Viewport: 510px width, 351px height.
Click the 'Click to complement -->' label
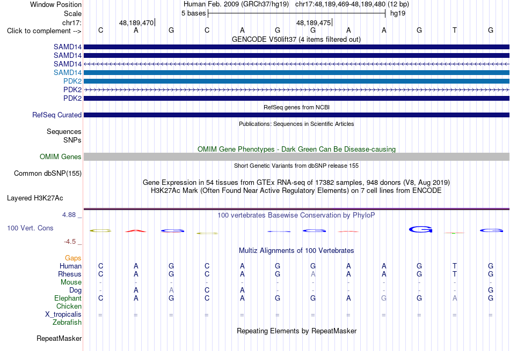coord(44,31)
